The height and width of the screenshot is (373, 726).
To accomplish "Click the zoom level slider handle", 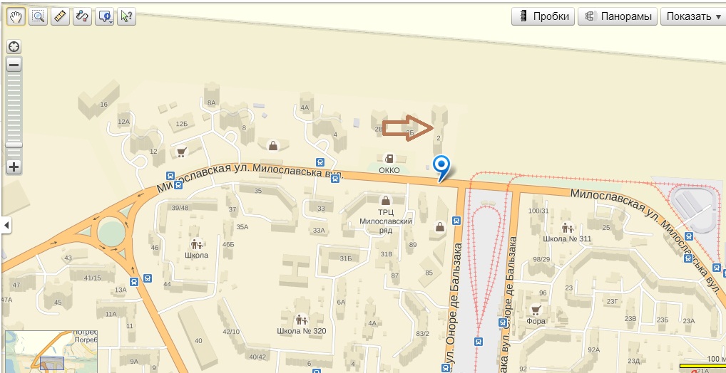I will pos(14,145).
